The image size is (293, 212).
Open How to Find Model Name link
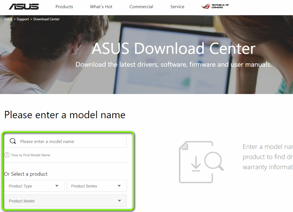[x=31, y=155]
